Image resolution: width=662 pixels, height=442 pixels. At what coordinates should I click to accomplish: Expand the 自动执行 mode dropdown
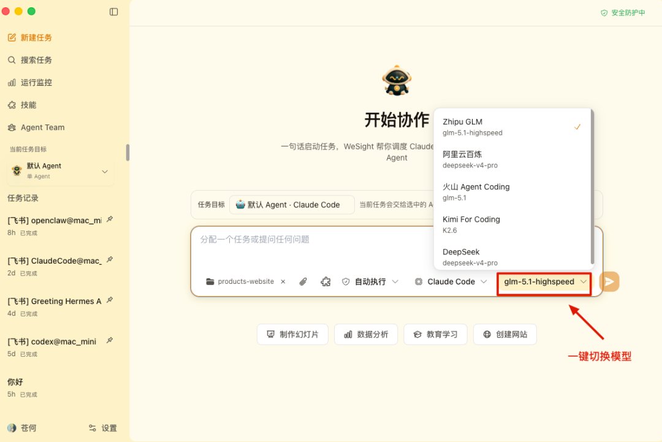[370, 281]
